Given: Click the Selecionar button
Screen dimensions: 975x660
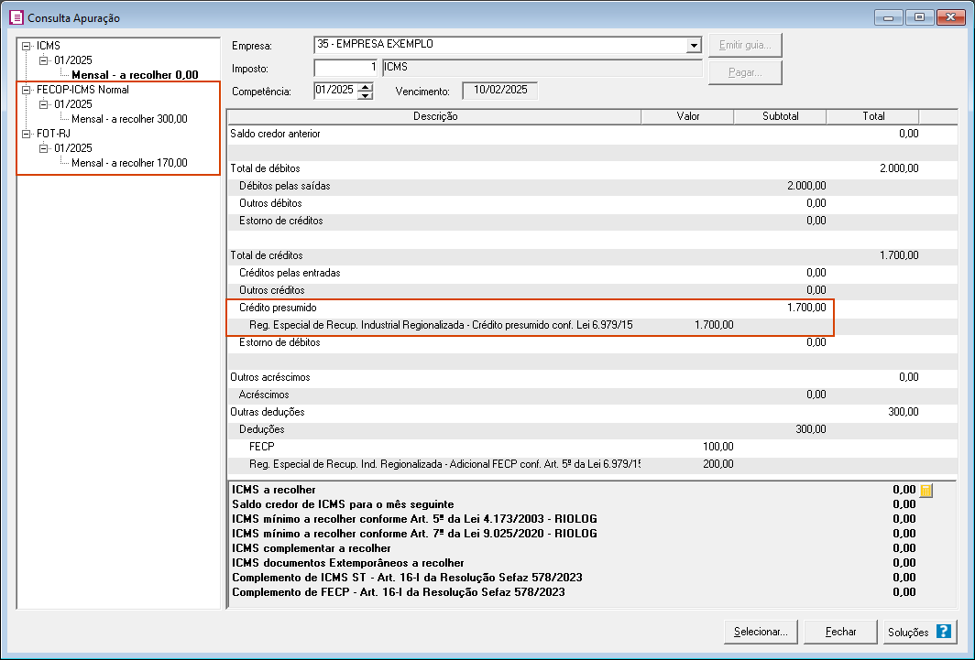Looking at the screenshot, I should [x=761, y=632].
